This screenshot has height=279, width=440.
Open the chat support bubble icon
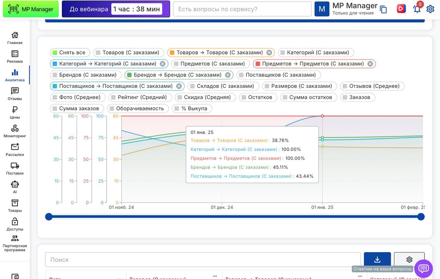click(x=423, y=268)
